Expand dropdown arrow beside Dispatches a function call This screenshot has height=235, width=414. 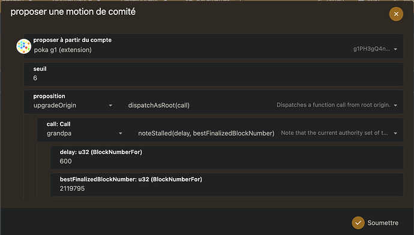(395, 106)
